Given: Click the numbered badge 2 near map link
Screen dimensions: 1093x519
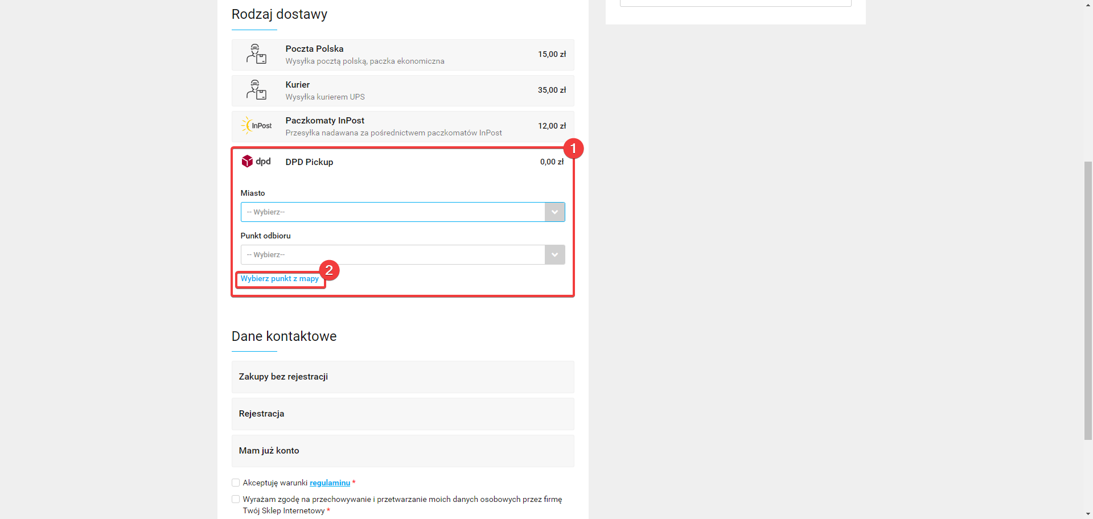Looking at the screenshot, I should point(330,271).
